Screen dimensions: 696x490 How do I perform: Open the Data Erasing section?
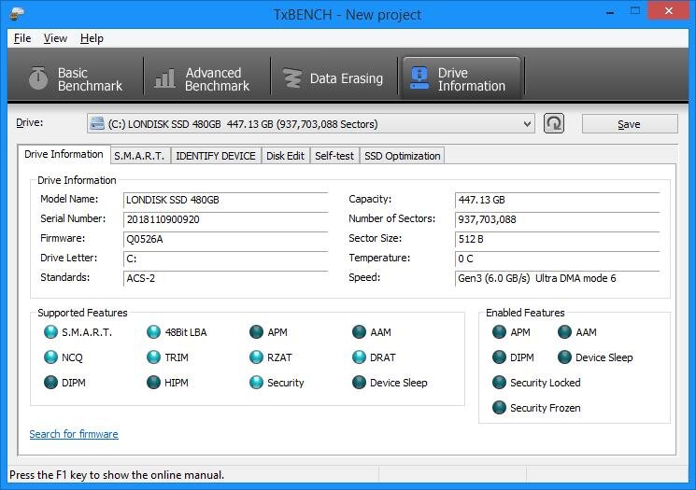[333, 79]
